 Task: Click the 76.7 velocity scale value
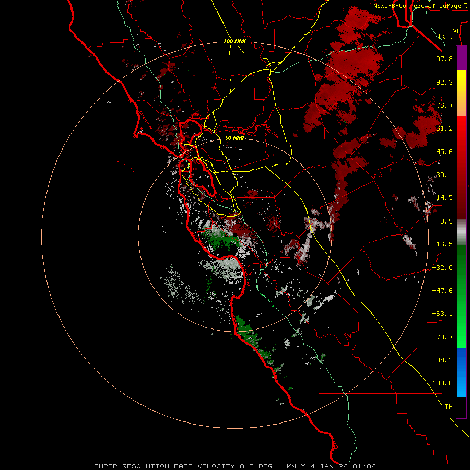(x=444, y=105)
